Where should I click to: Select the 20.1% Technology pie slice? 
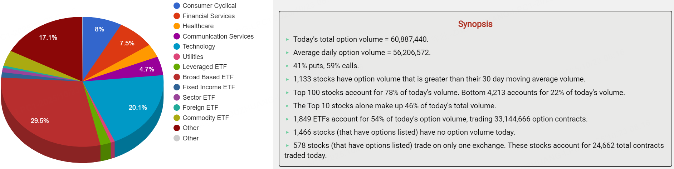[x=132, y=104]
